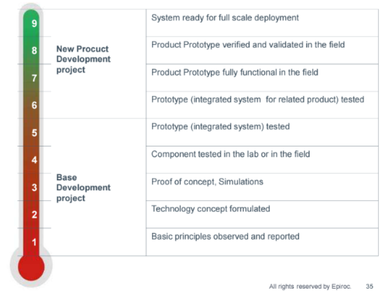This screenshot has width=380, height=292.
Task: Select 'Prototype (integrated system) tested' row
Action: 262,132
